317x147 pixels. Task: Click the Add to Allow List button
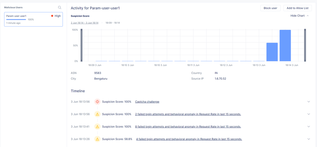[297, 8]
